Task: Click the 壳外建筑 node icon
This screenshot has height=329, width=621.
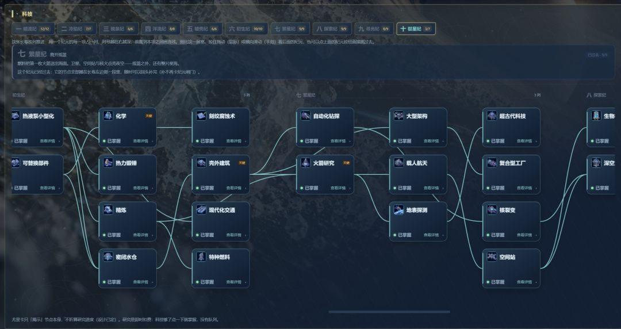Action: tap(201, 163)
